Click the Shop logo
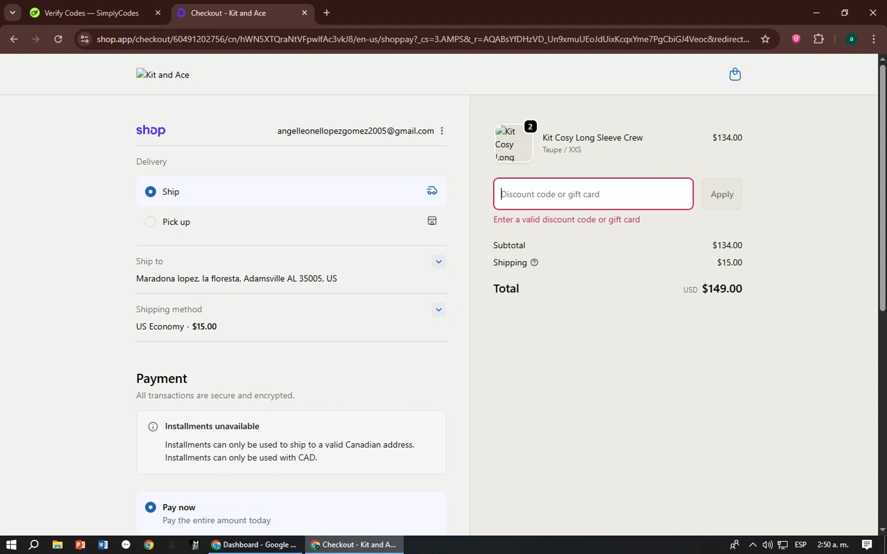 coord(151,131)
